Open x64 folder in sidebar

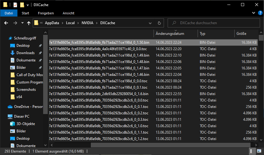pyautogui.click(x=19, y=97)
